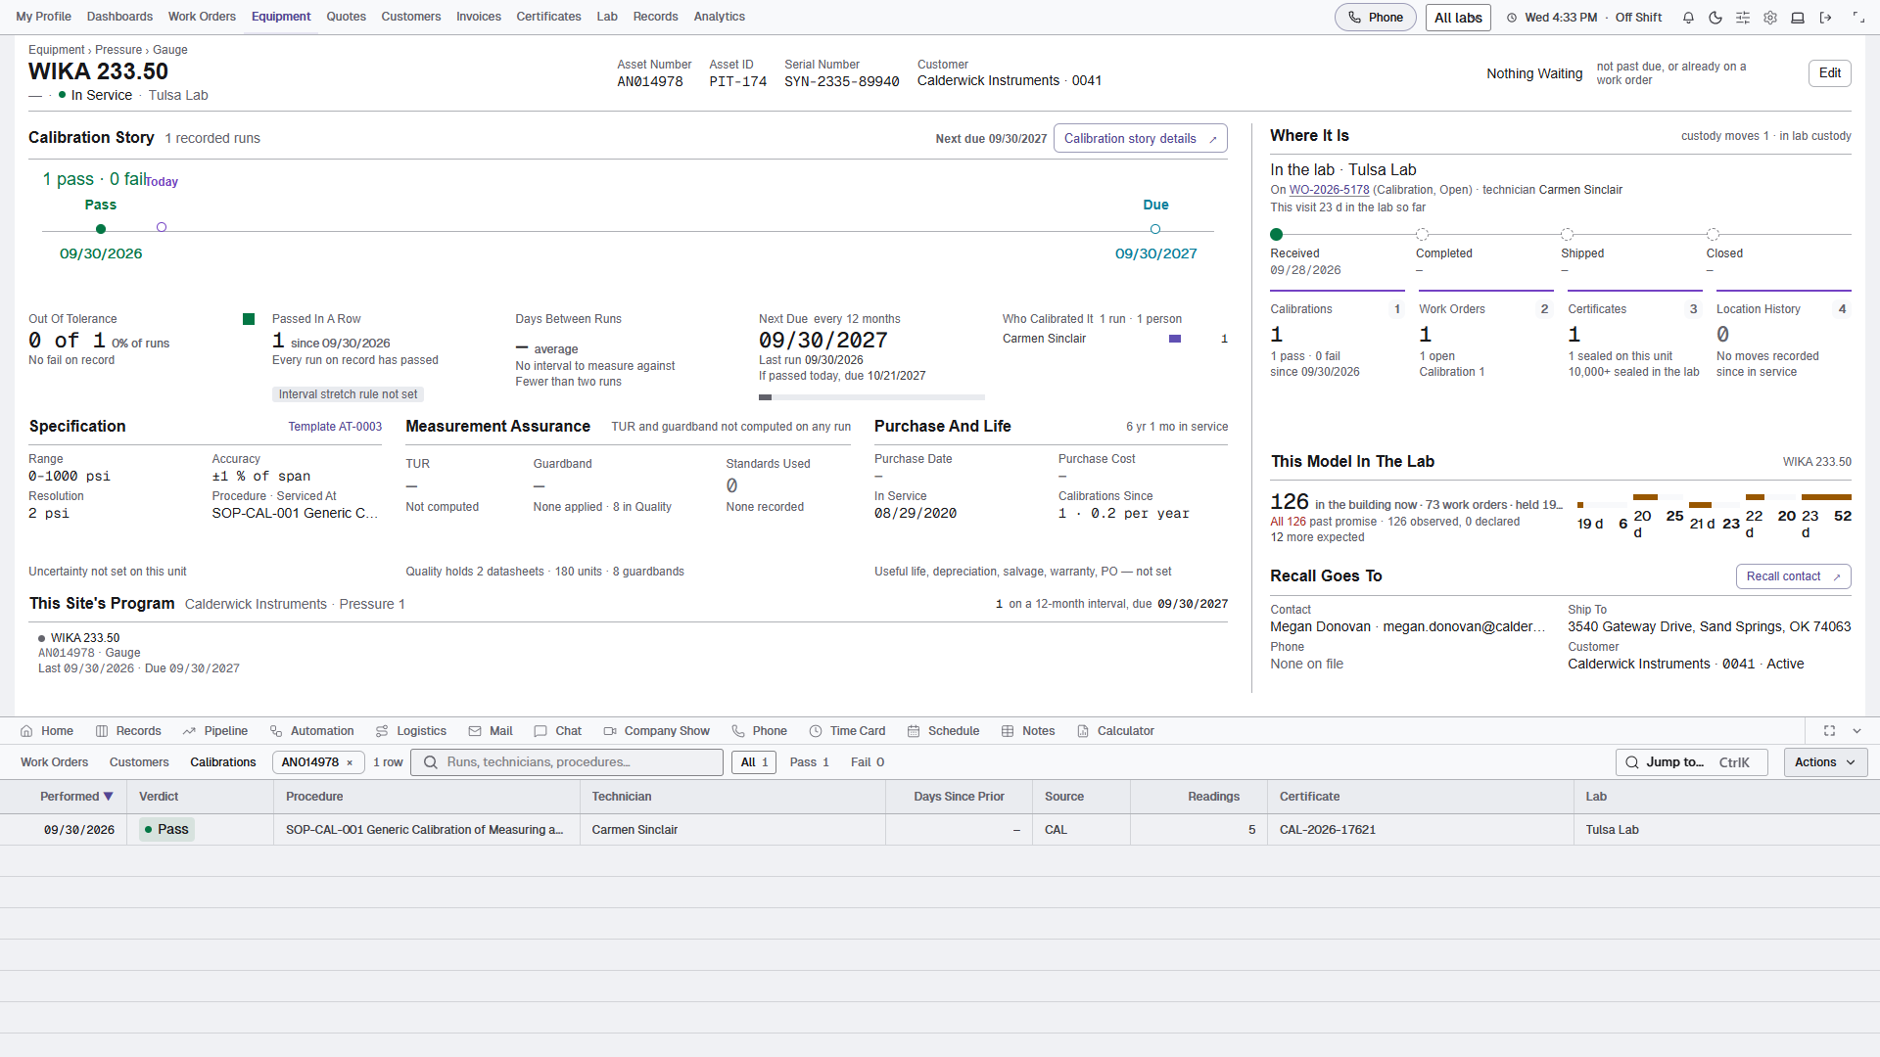Open the All labs selector
Screen dimensions: 1880x1057
click(1458, 18)
